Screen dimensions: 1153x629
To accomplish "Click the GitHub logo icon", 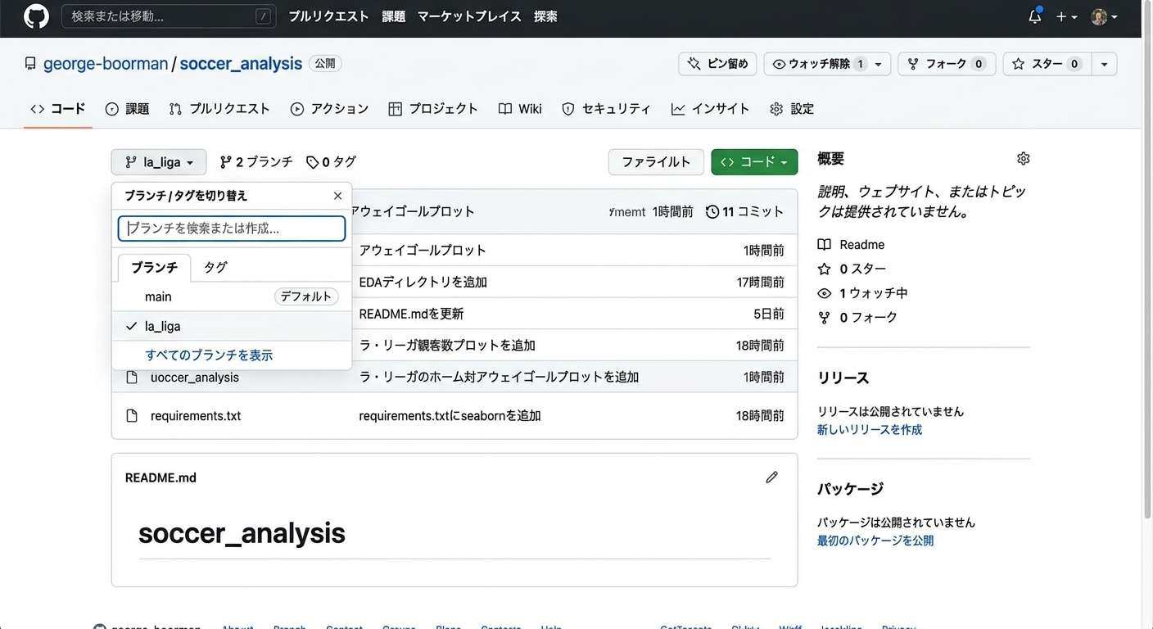I will click(x=36, y=16).
